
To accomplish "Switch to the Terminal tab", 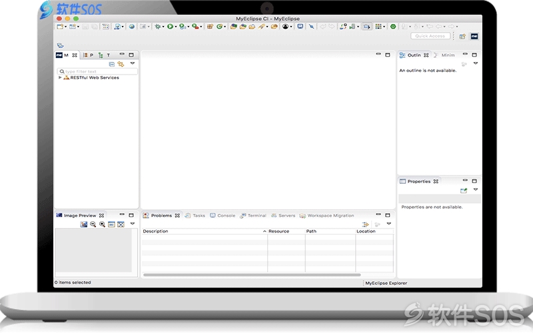I will tap(253, 215).
